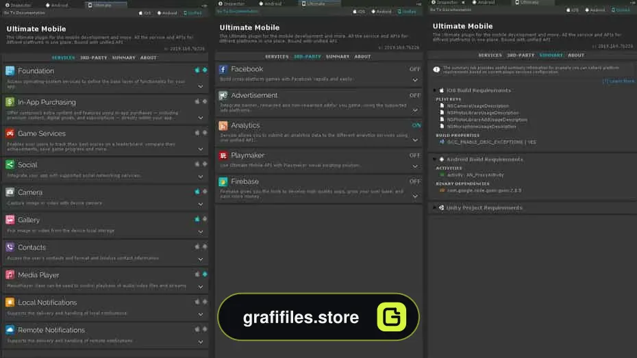Toggle Apple platform for In-App Purchasing
Screen dimensions: 637x358
pos(197,101)
